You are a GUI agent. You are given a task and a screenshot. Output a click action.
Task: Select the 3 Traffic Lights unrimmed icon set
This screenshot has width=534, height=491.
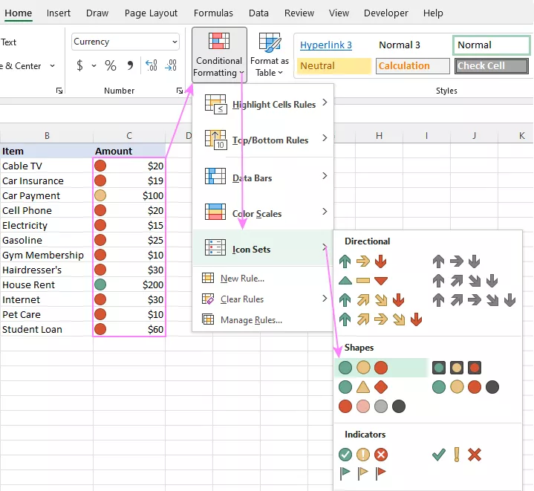point(363,368)
